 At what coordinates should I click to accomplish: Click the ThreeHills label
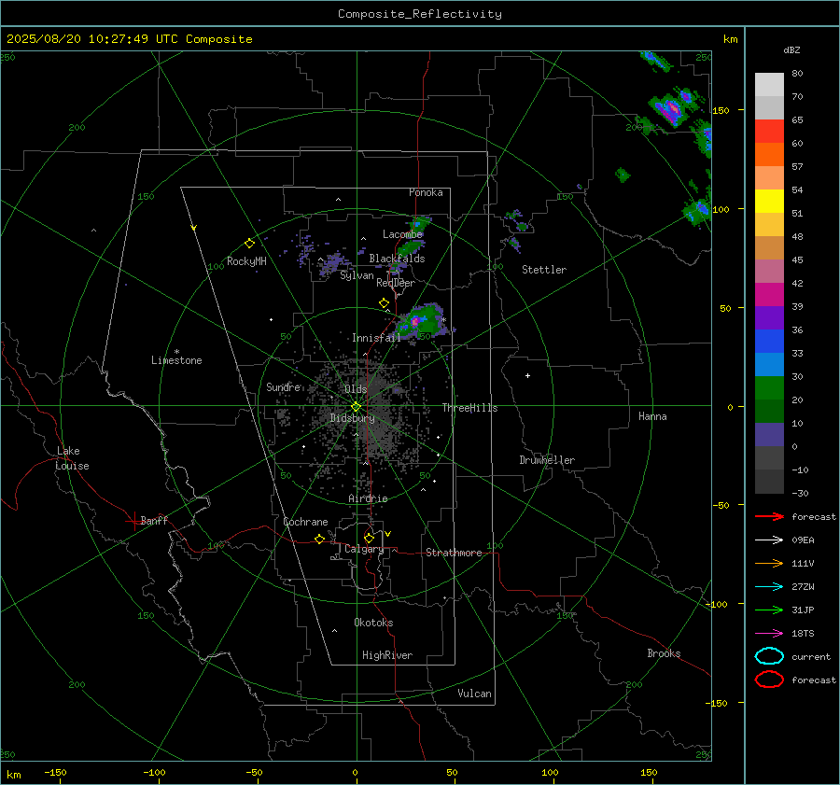pyautogui.click(x=469, y=408)
